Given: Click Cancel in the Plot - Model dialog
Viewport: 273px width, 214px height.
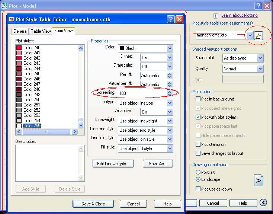Looking at the screenshot, I should pos(213,203).
